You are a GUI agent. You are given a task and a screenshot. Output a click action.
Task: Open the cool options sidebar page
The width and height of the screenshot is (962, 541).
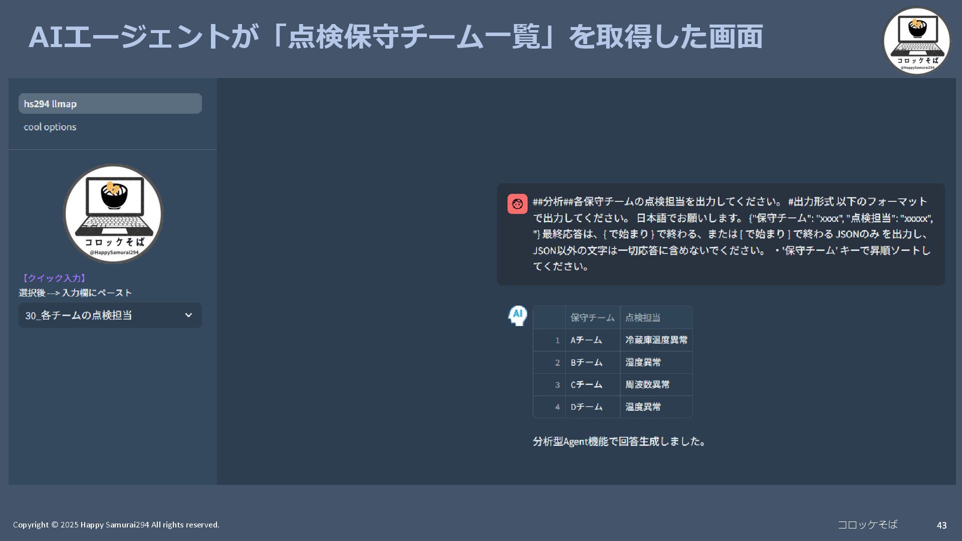50,127
